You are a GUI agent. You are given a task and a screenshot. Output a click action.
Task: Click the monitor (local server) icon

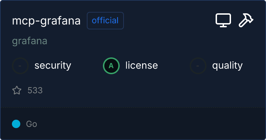223,21
